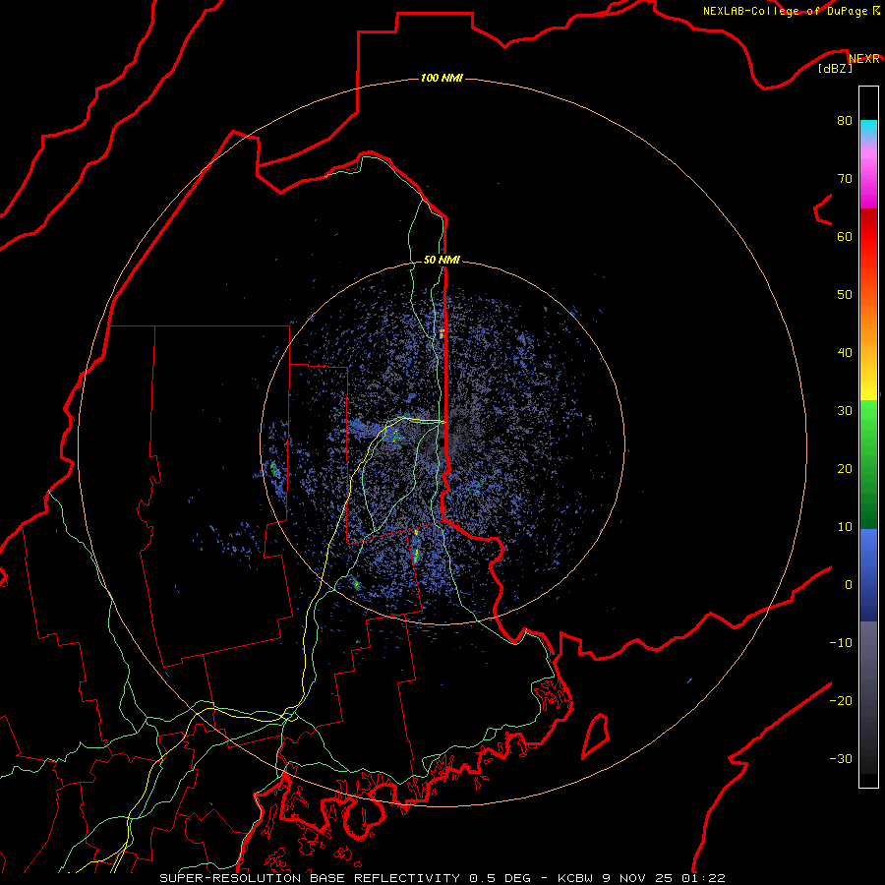Click the 70 value on dBZ scale
The height and width of the screenshot is (885, 885).
click(x=845, y=179)
